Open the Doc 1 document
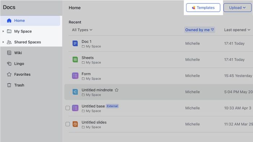 [x=86, y=42]
